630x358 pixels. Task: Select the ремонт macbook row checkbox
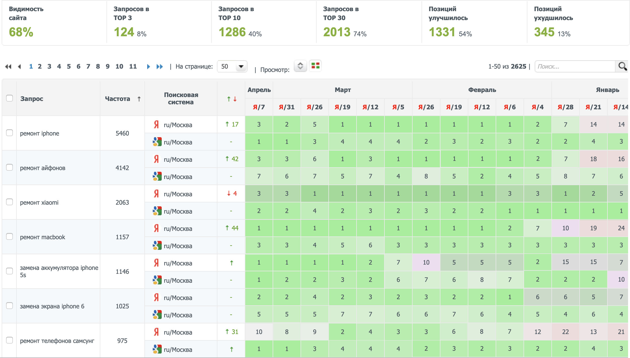9,236
